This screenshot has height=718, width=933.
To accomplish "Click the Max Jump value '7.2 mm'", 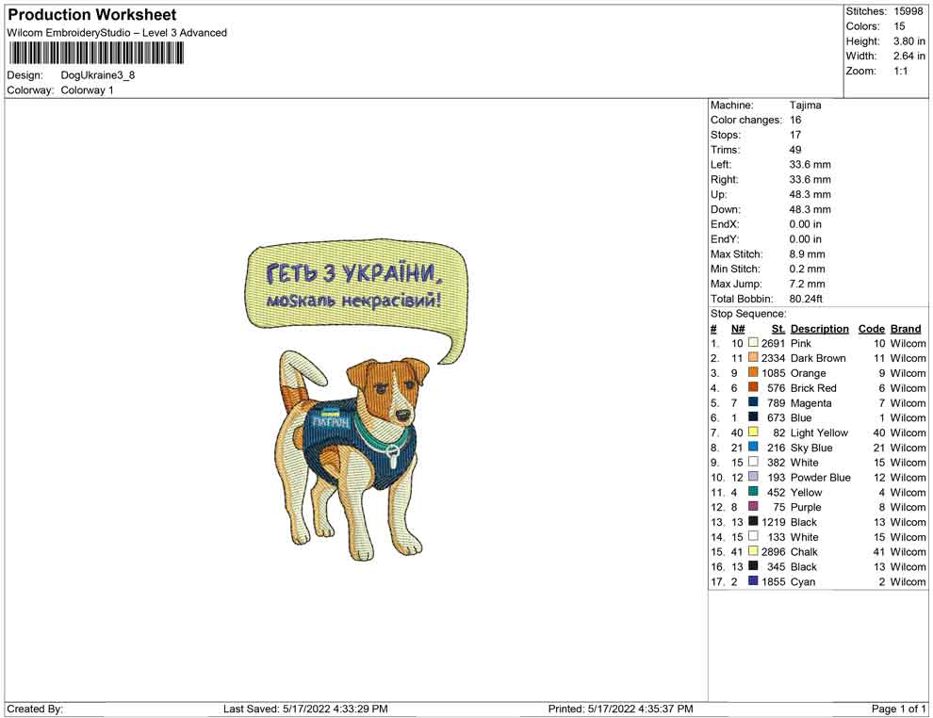I will point(807,284).
